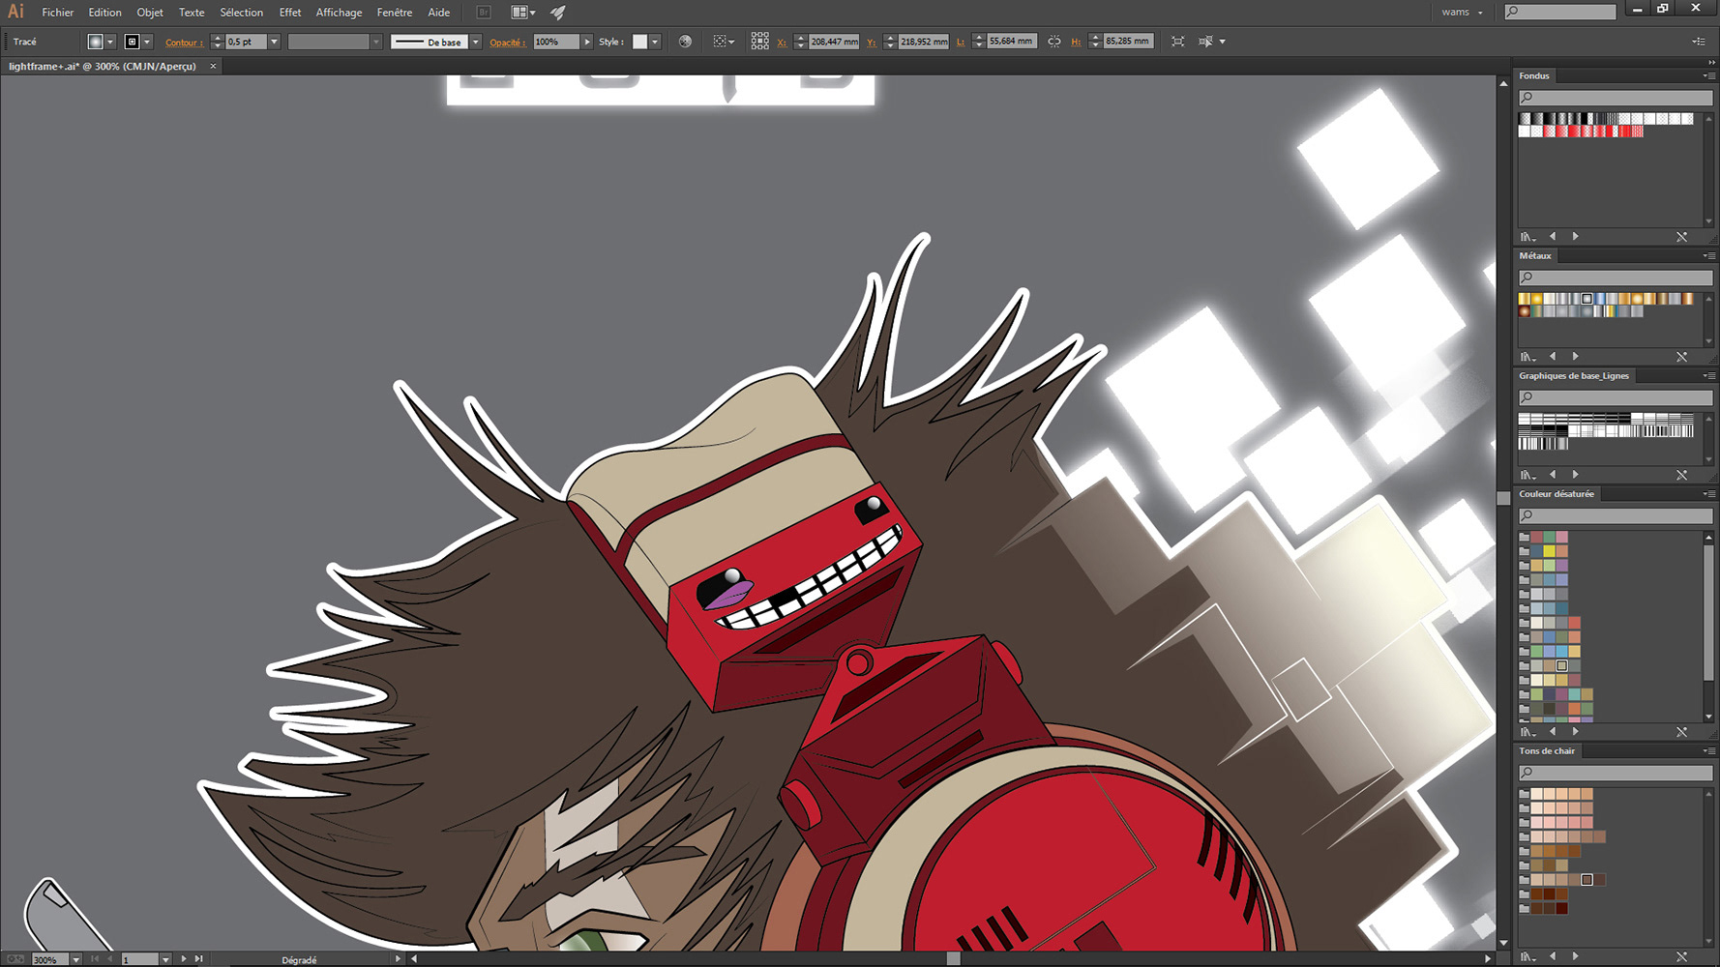Click the isolate selected object icon
Image resolution: width=1720 pixels, height=967 pixels.
coord(1177,42)
